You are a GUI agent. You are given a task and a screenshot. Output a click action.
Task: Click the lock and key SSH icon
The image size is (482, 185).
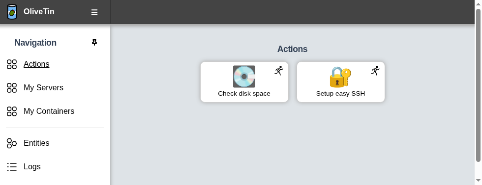tap(340, 77)
